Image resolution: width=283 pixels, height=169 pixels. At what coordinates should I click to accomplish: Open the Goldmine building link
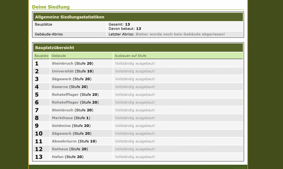[x=61, y=126]
